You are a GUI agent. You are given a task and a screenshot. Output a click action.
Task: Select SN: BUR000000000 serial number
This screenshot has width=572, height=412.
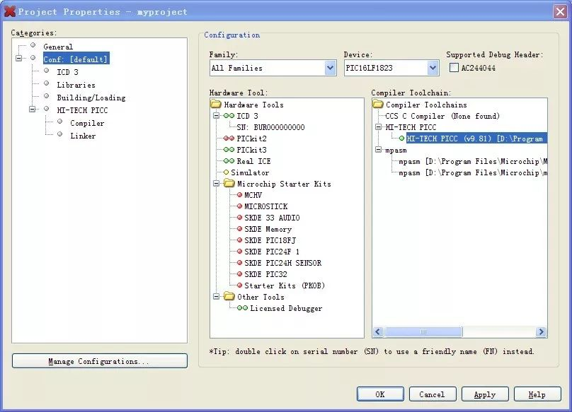270,127
